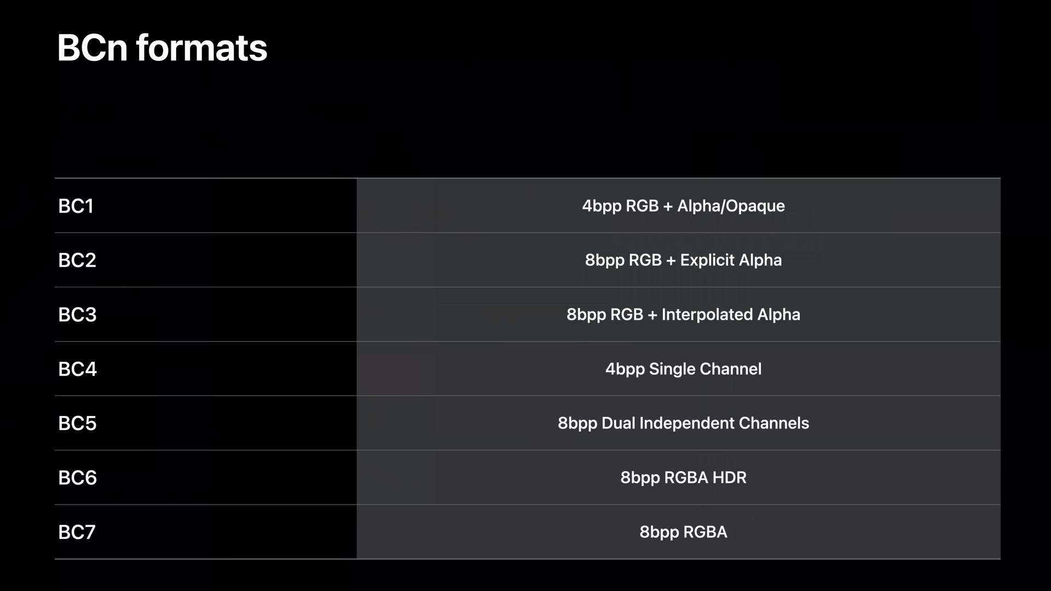
Task: Click the 8bpp Dual Independent Channels text
Action: [683, 424]
